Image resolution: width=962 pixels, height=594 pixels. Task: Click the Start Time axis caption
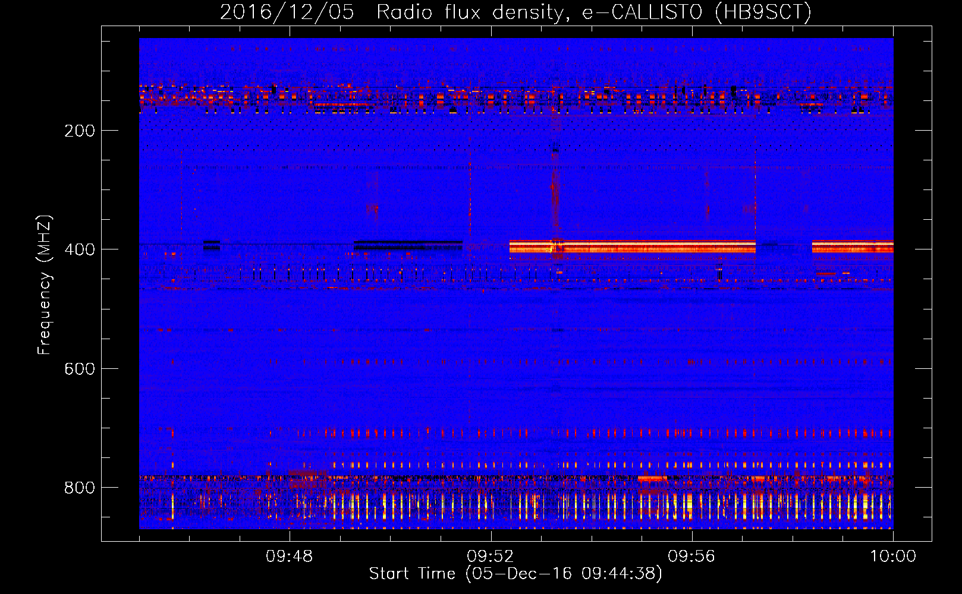[x=515, y=574]
